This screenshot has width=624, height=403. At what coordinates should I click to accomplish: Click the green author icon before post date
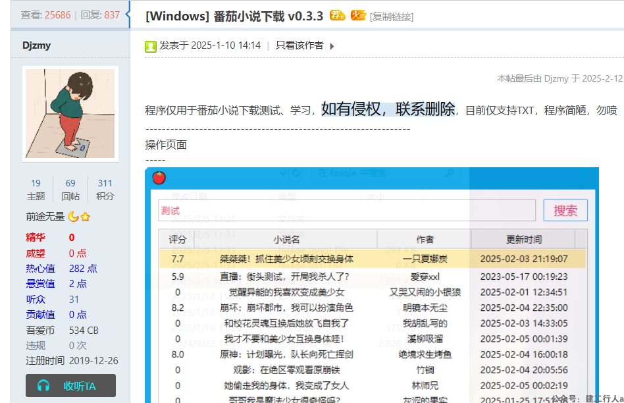coord(151,47)
